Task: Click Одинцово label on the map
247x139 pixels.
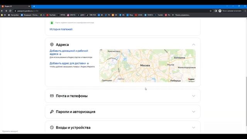Action: click(x=107, y=80)
